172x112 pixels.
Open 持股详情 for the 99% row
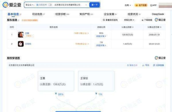(x=101, y=36)
